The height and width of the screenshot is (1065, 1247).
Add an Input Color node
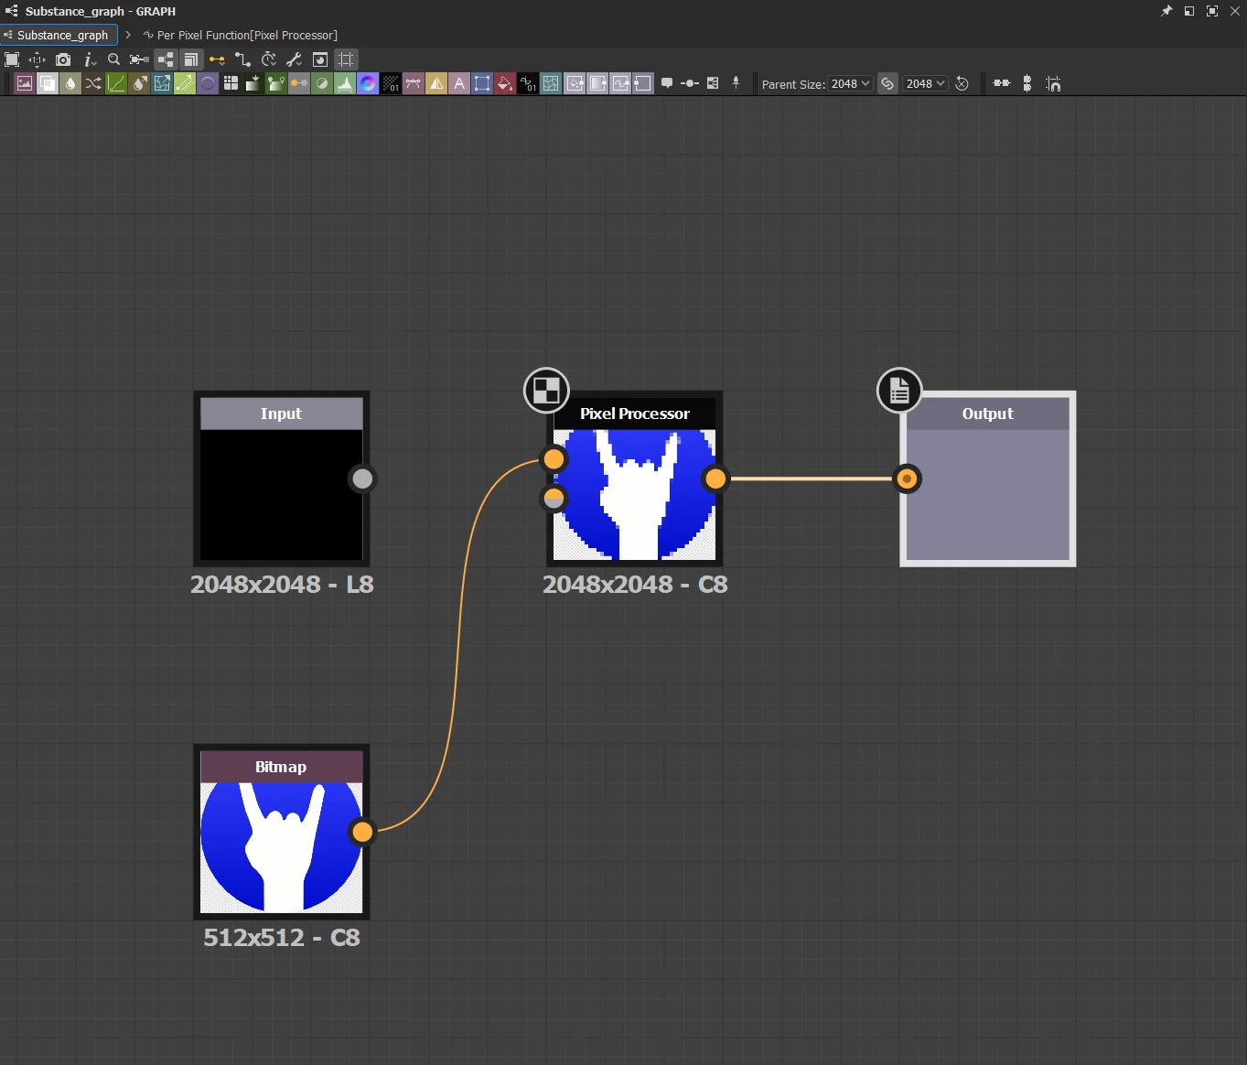click(x=575, y=83)
